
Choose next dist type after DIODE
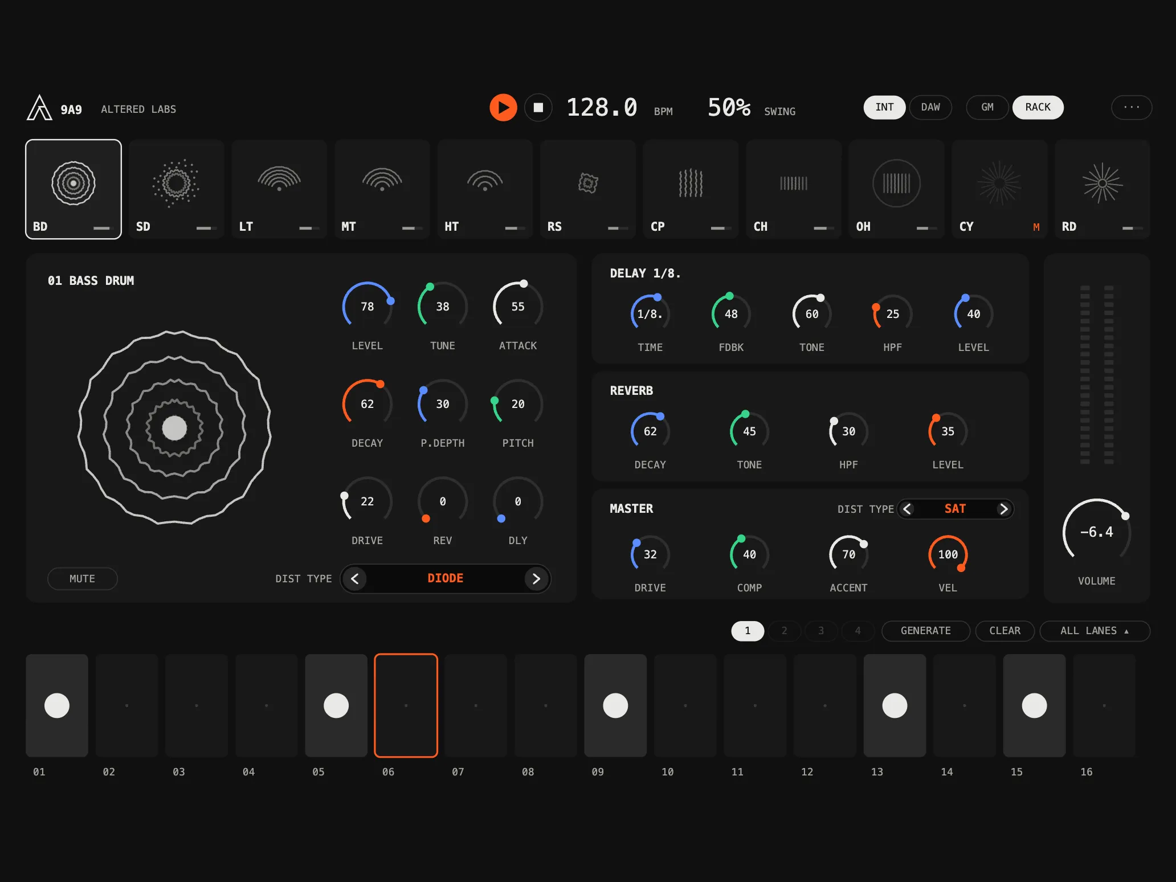point(536,579)
